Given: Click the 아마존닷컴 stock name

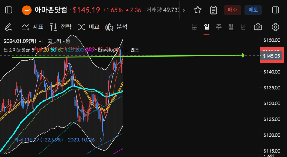Looking at the screenshot, I should 51,10.
